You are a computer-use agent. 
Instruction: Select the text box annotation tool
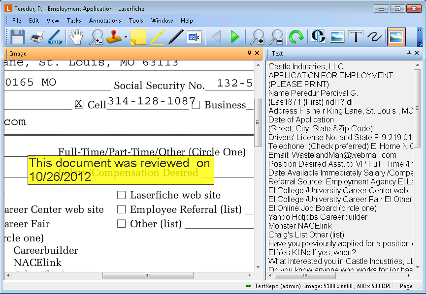194,36
